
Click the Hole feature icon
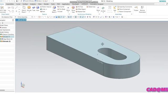click(38, 8)
